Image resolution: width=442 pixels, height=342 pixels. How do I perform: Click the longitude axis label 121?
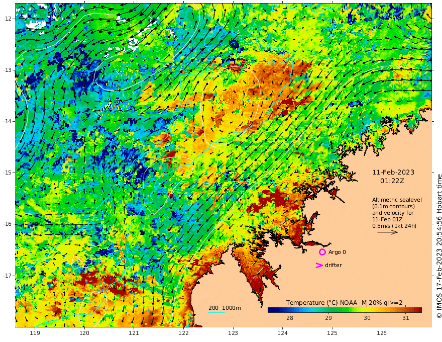pyautogui.click(x=134, y=333)
